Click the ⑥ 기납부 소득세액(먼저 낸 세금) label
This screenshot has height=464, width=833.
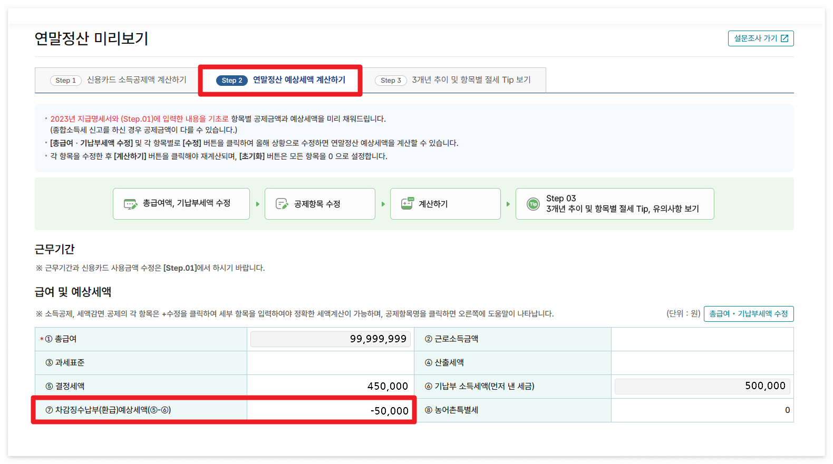tap(480, 387)
